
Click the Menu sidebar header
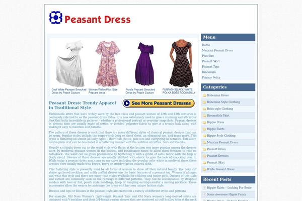[228, 37]
